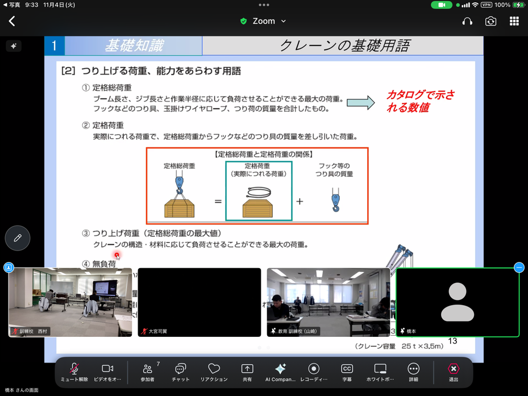Open the chat panel (チャット)

point(181,372)
